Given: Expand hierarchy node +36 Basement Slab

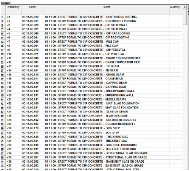Looking at the screenshot, I should (9, 162).
